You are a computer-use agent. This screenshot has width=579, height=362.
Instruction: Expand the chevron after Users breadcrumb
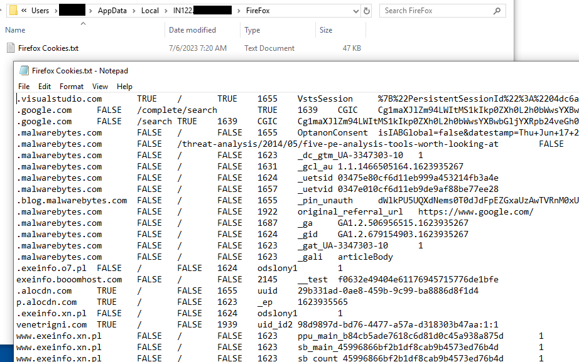[x=55, y=11]
